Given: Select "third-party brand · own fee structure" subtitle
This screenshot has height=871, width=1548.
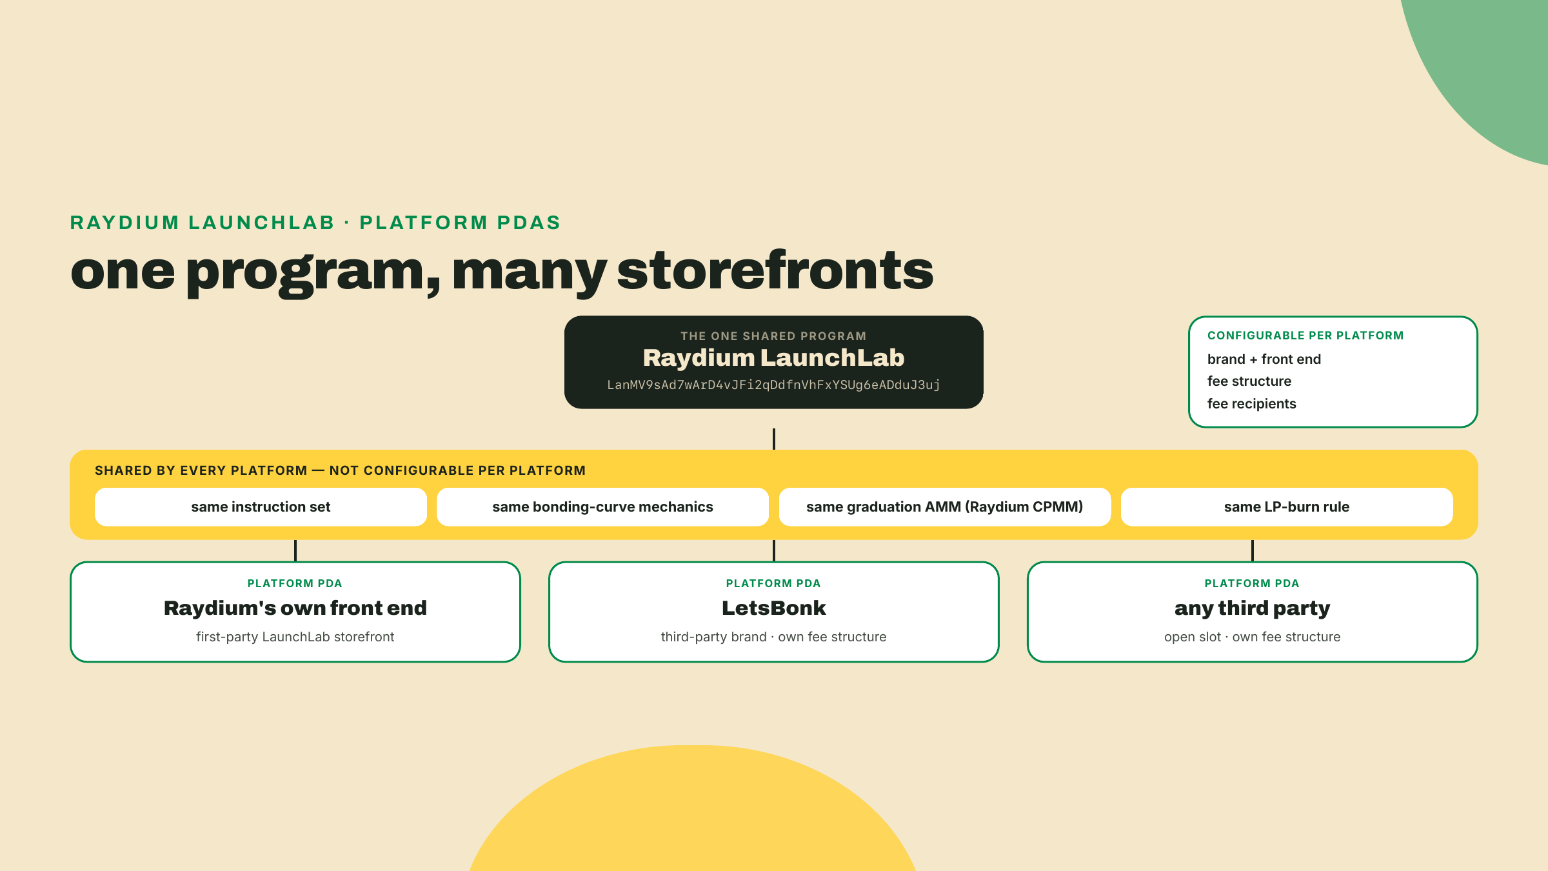Looking at the screenshot, I should click(773, 637).
